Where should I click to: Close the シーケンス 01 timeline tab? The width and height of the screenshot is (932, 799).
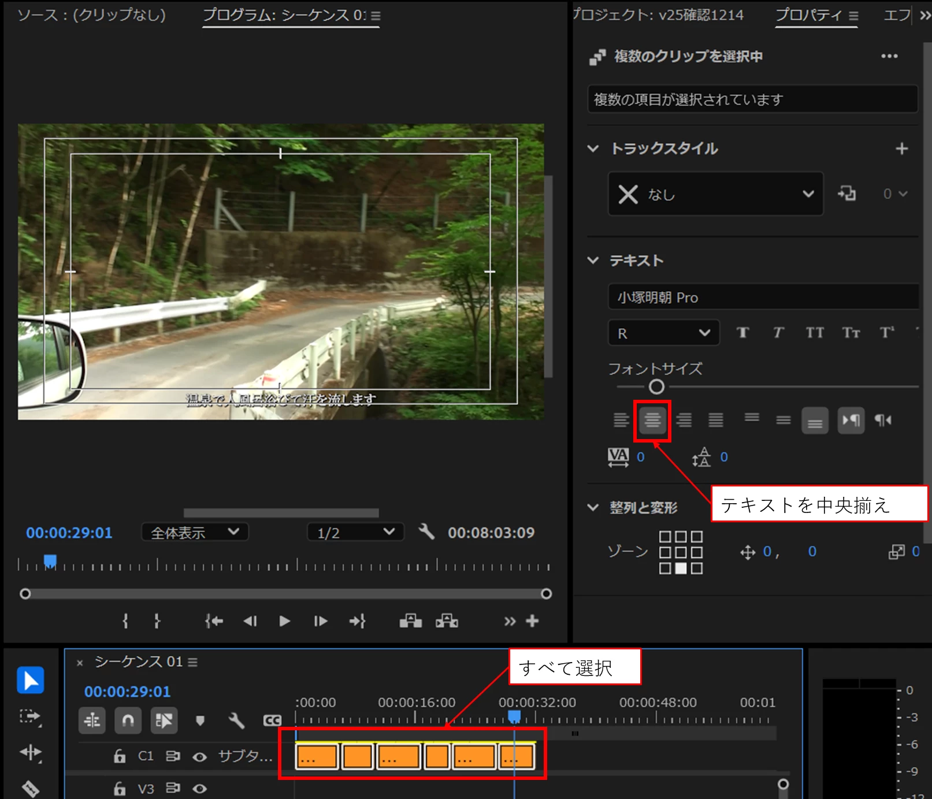tap(80, 663)
